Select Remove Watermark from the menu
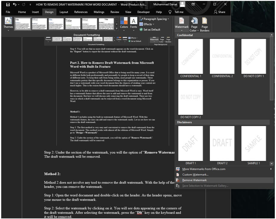 click(x=194, y=181)
